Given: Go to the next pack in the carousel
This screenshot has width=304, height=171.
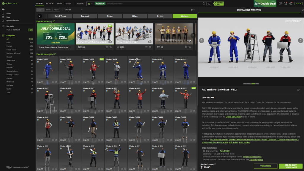Looking at the screenshot, I should tap(193, 35).
